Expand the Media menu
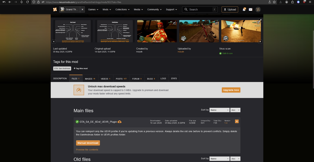 (138, 9)
